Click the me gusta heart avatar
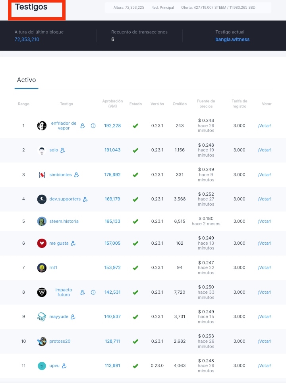 [42, 243]
